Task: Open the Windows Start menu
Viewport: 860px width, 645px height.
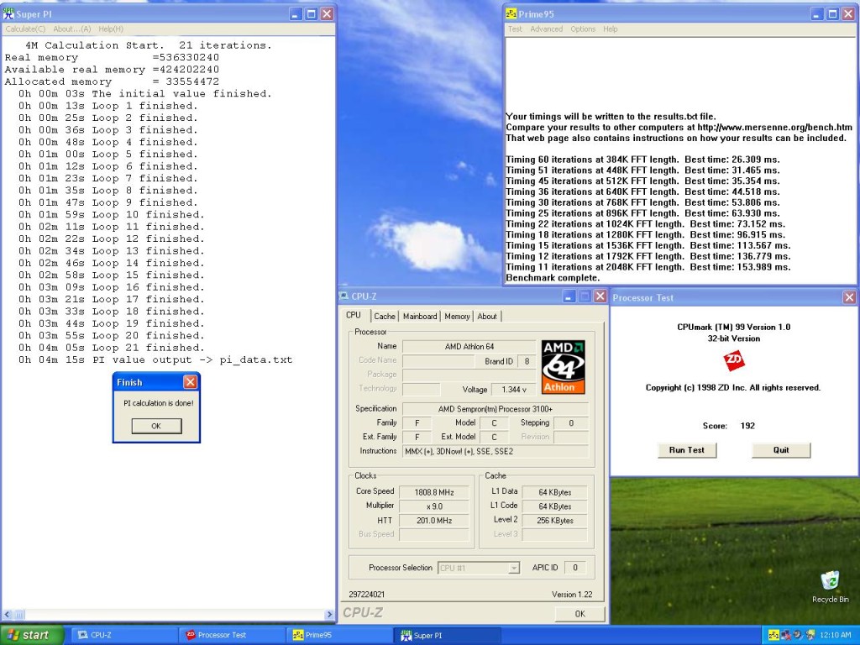Action: pyautogui.click(x=32, y=635)
